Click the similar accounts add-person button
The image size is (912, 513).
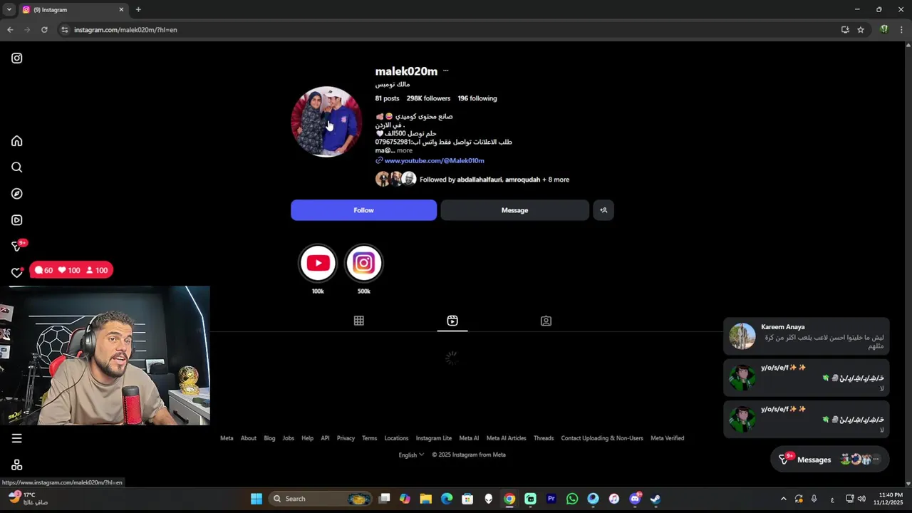tap(603, 210)
